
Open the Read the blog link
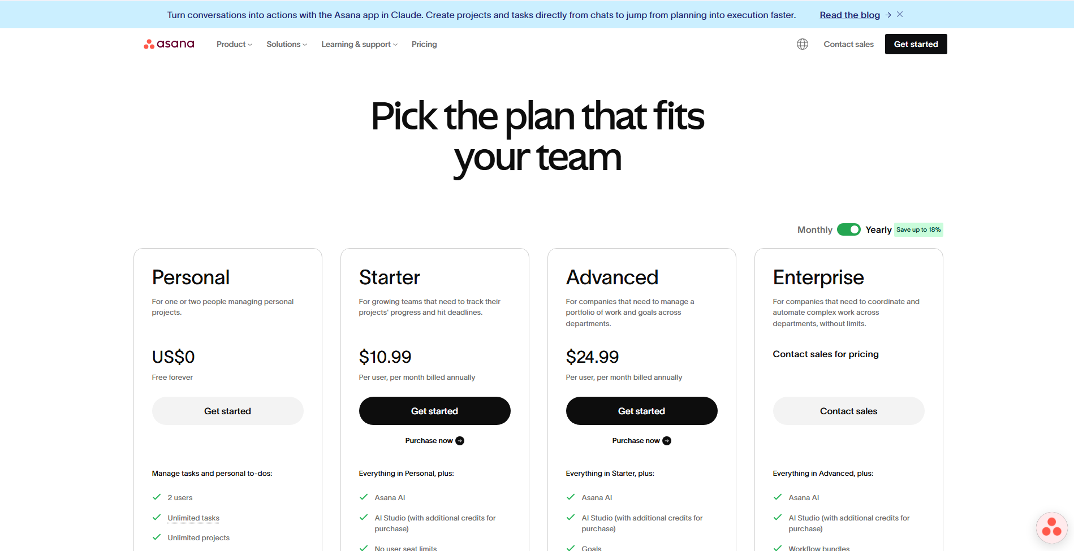[x=849, y=15]
